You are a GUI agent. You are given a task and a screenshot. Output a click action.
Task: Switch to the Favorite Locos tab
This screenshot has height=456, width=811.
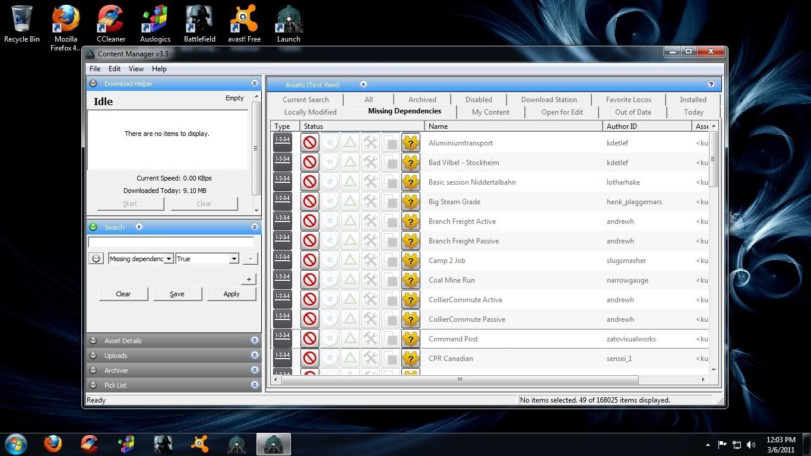629,100
